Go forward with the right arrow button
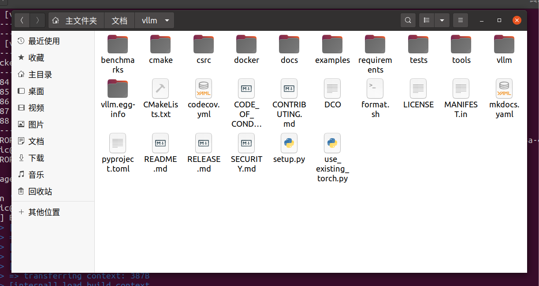This screenshot has height=286, width=539. coord(38,20)
